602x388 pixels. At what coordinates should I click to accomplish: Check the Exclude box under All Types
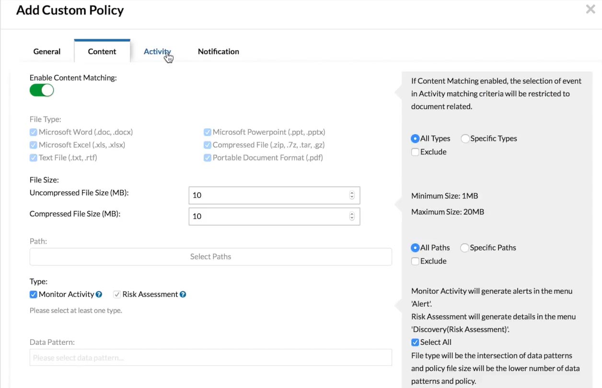[415, 152]
